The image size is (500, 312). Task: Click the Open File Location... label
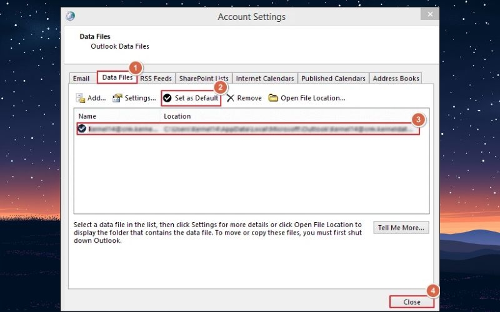coord(313,98)
